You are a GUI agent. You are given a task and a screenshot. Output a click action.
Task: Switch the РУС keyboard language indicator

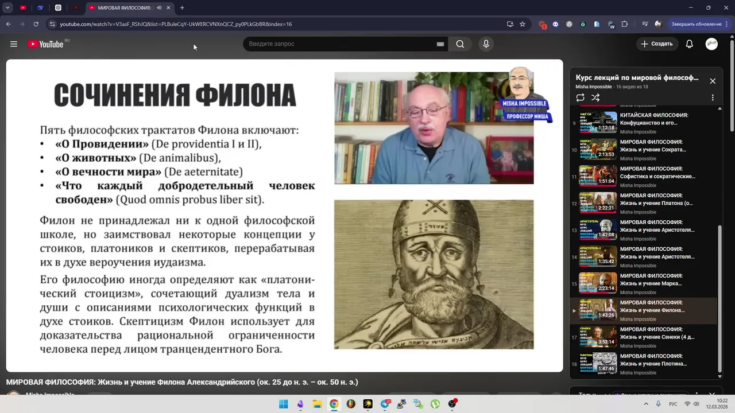point(673,404)
